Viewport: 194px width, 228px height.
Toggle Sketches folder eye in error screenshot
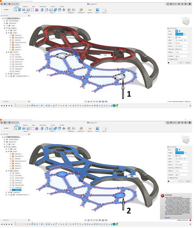click(9, 171)
